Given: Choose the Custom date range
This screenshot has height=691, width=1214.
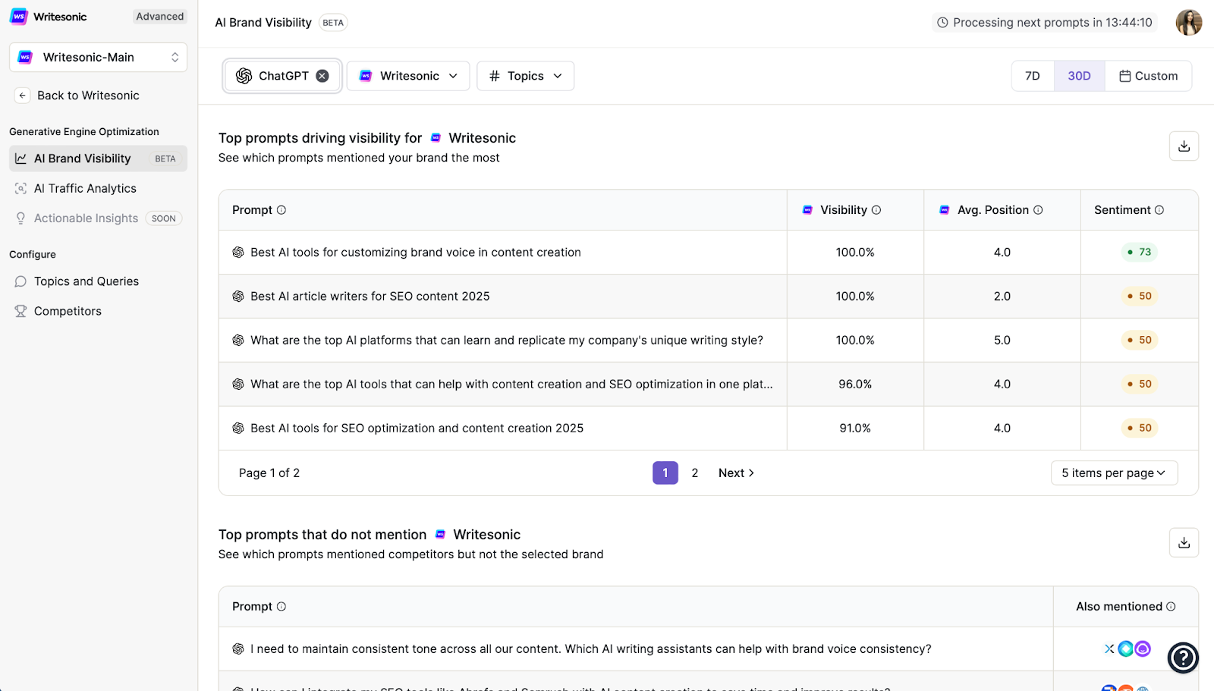Looking at the screenshot, I should pos(1148,76).
